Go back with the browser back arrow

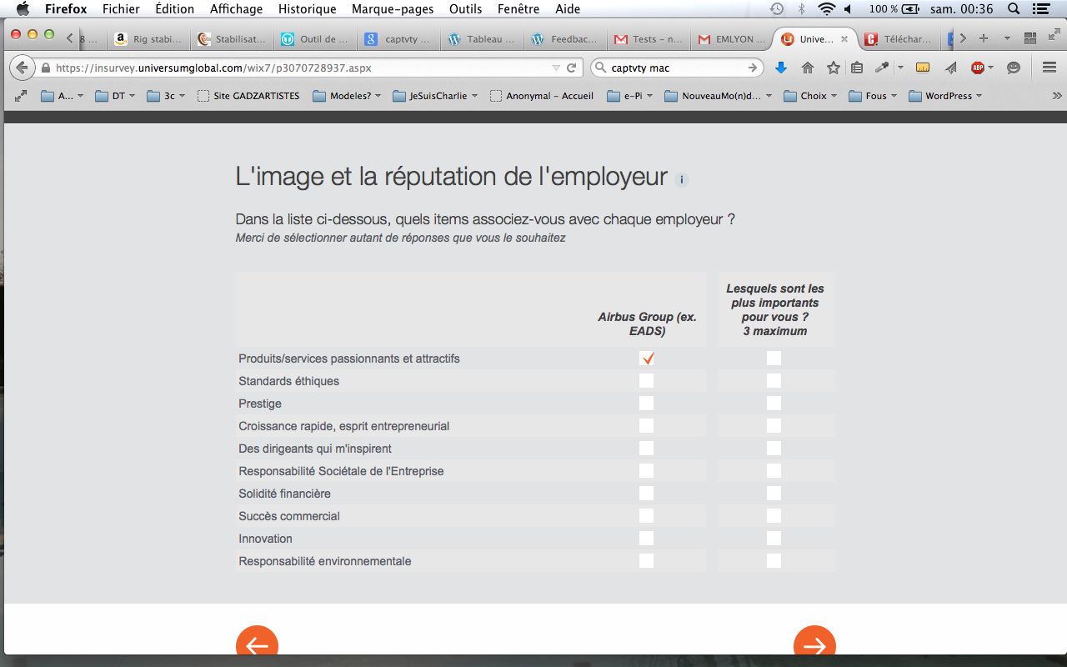click(21, 68)
